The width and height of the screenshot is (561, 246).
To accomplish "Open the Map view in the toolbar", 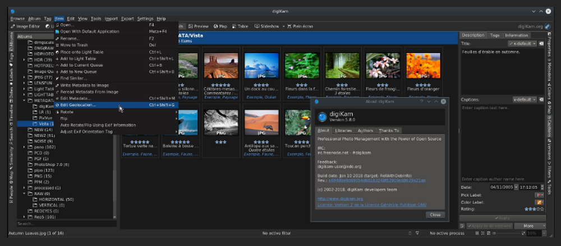I will (220, 26).
